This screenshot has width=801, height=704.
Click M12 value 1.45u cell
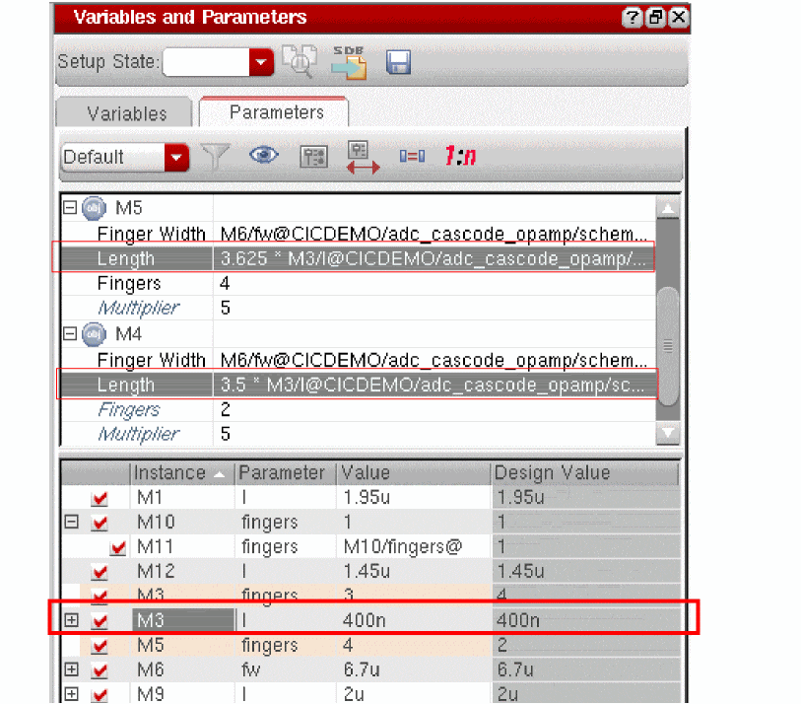(x=414, y=571)
